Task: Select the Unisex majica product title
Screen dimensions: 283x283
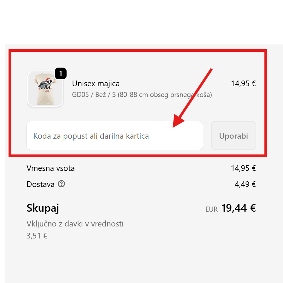Action: coord(96,84)
